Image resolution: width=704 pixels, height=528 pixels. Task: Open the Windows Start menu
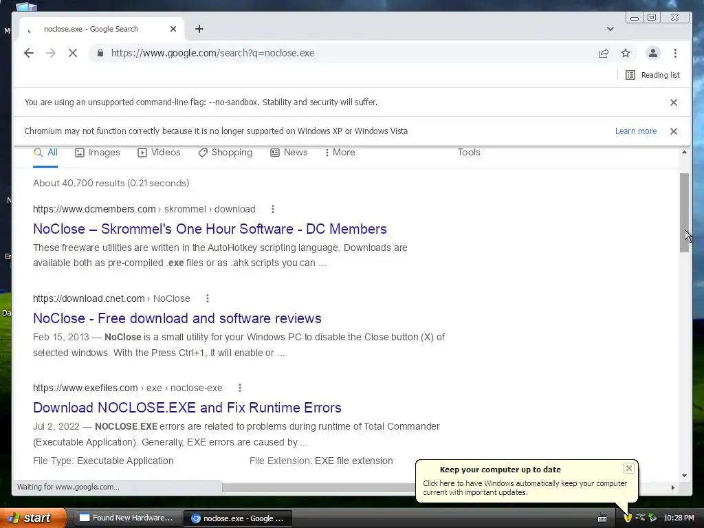[x=33, y=518]
